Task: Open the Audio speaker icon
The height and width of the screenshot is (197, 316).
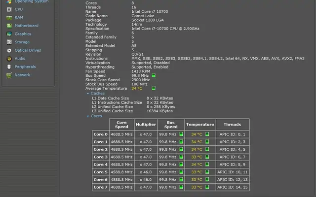Action: (9, 59)
